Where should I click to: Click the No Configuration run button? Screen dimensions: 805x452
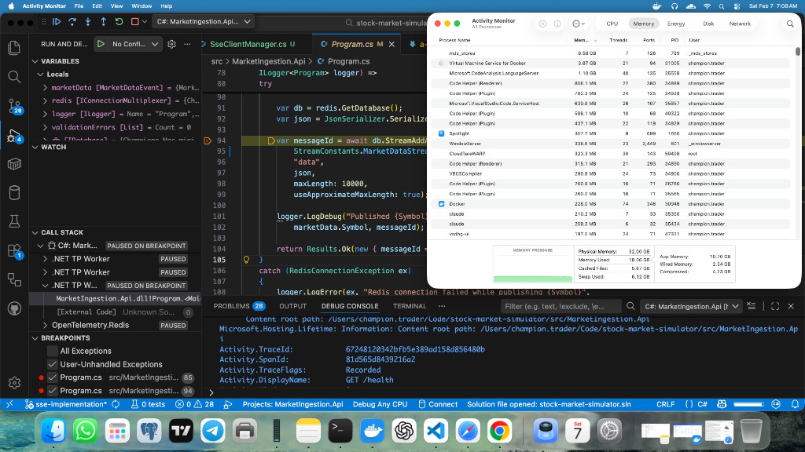tap(101, 43)
